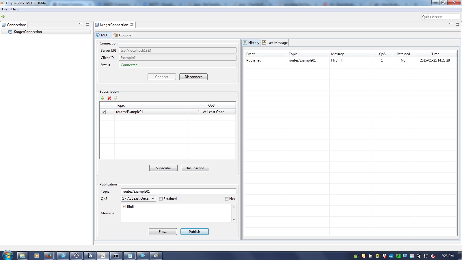Click the Server URI field
The image size is (462, 260).
178,51
